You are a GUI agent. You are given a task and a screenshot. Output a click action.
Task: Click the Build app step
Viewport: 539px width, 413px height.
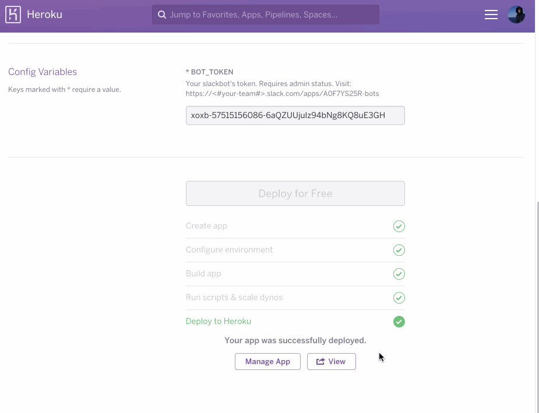(x=295, y=274)
